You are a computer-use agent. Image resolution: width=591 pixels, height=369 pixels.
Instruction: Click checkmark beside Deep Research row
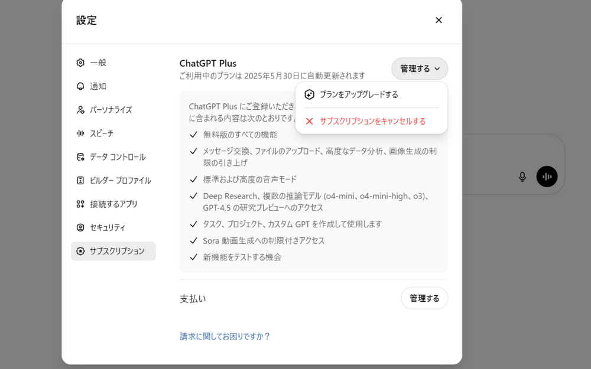click(x=193, y=196)
